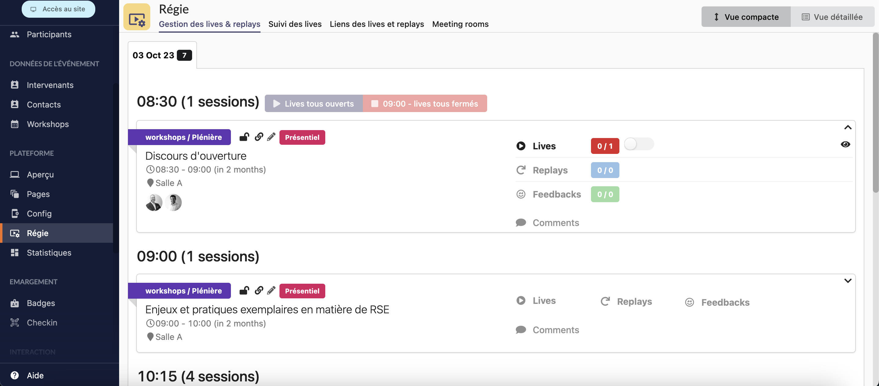The height and width of the screenshot is (386, 879).
Task: Click the chain link icon for the RSE session
Action: coord(259,291)
